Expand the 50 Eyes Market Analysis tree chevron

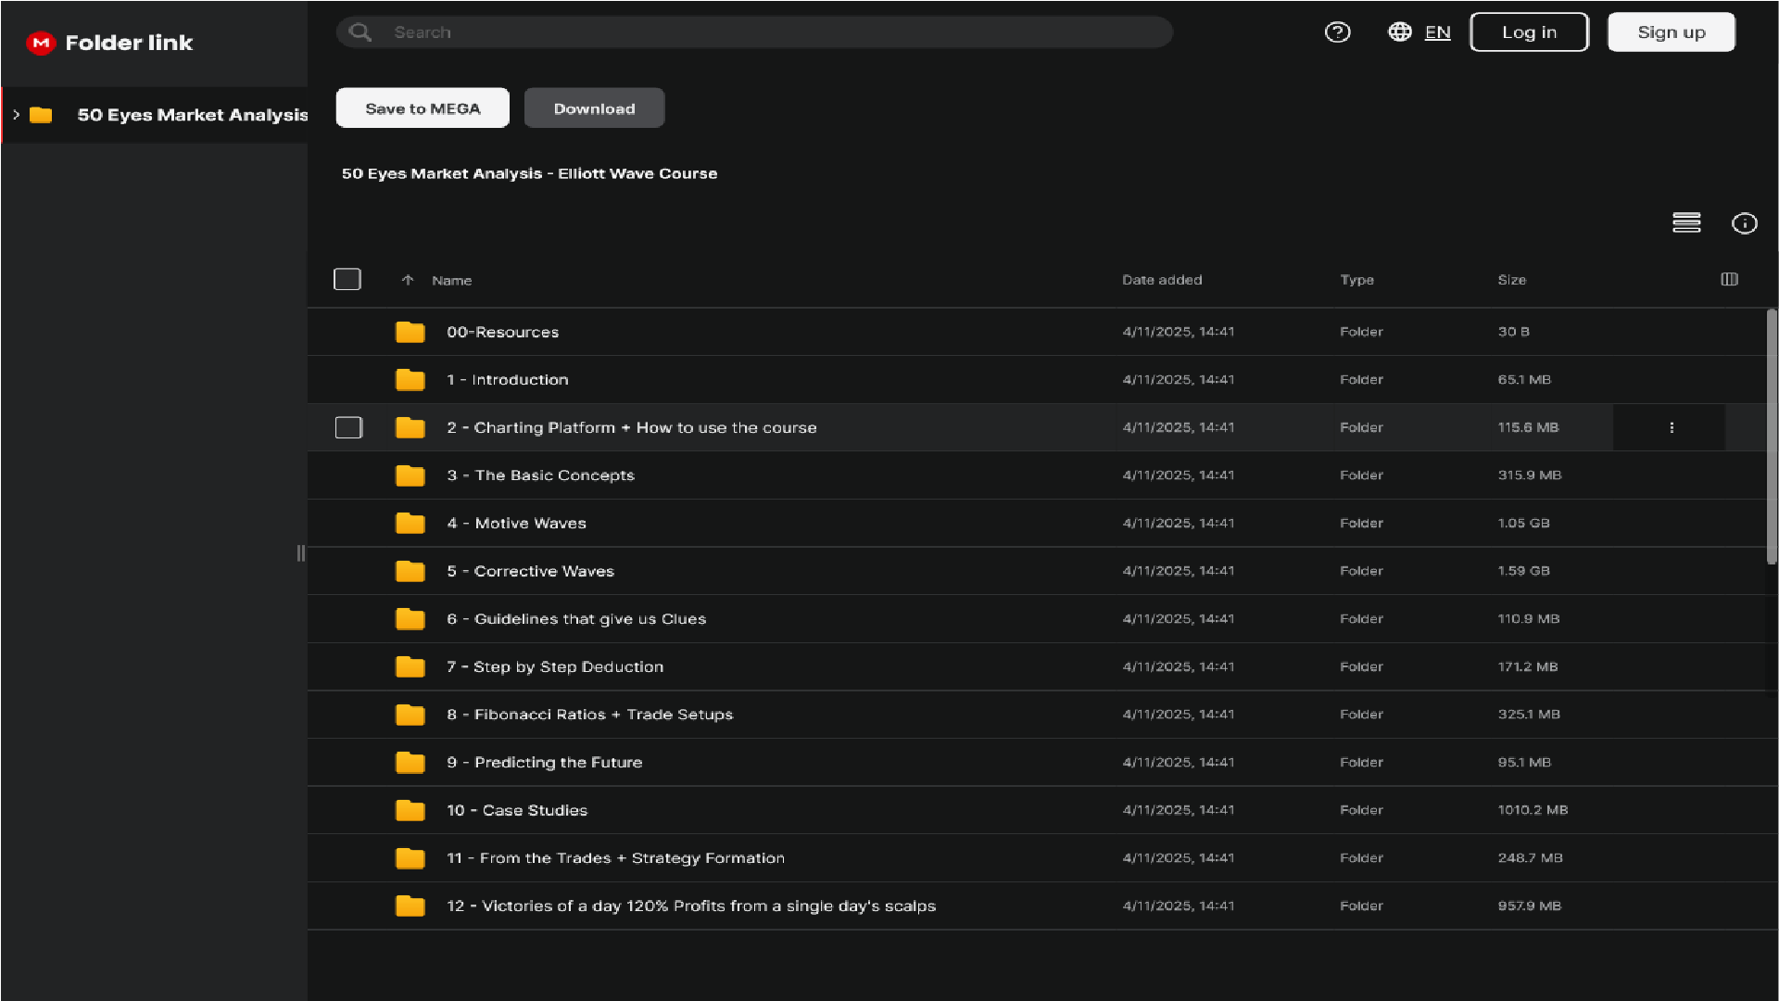click(16, 115)
